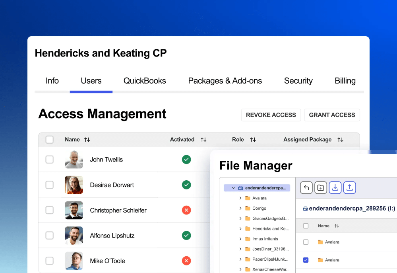Screen dimensions: 397x273
Task: Click the upload icon in File Manager
Action: [350, 187]
